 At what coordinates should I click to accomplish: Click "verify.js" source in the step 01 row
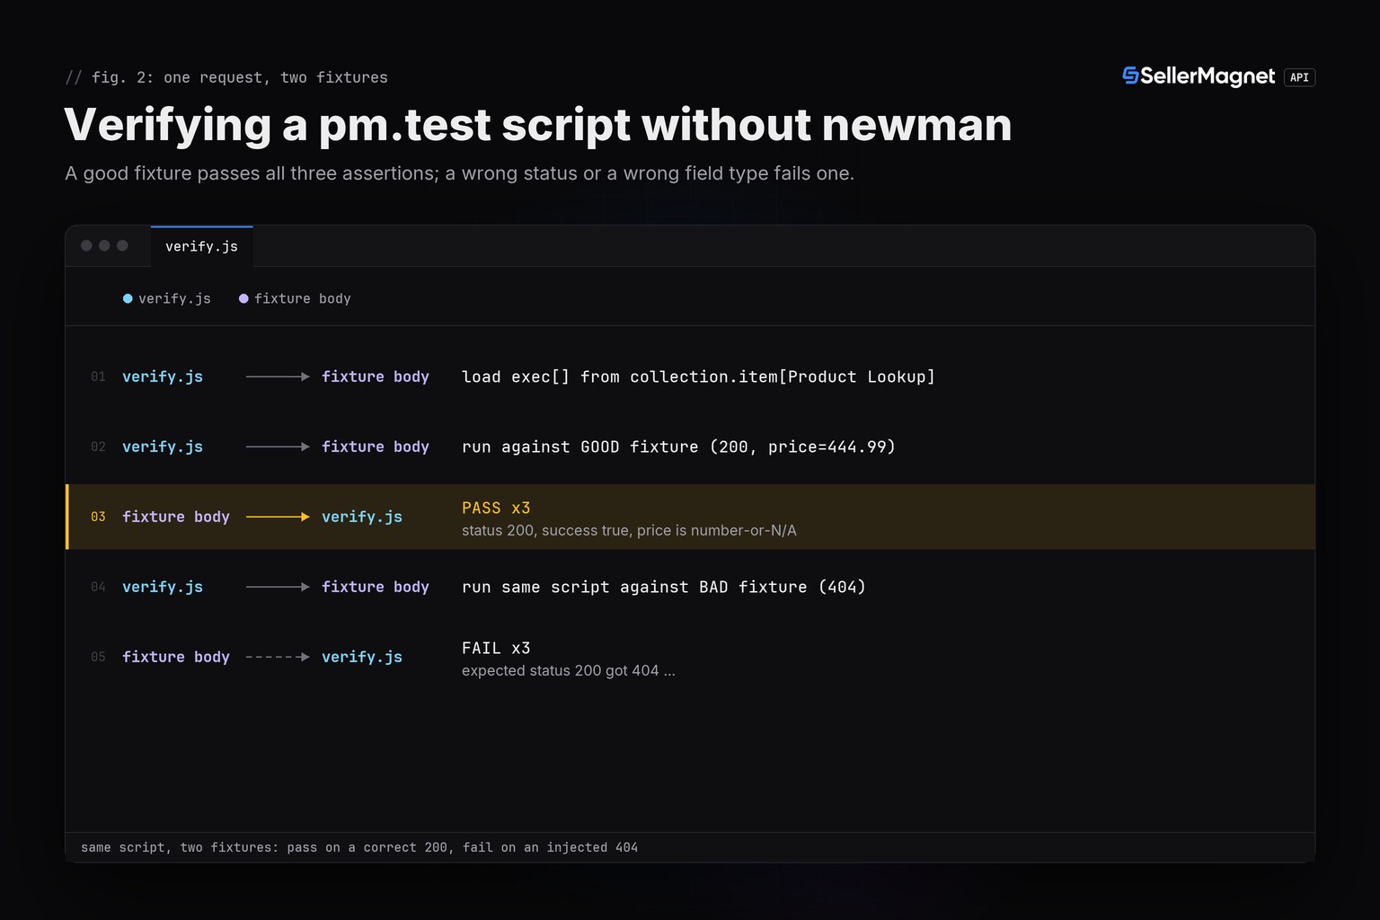tap(163, 376)
